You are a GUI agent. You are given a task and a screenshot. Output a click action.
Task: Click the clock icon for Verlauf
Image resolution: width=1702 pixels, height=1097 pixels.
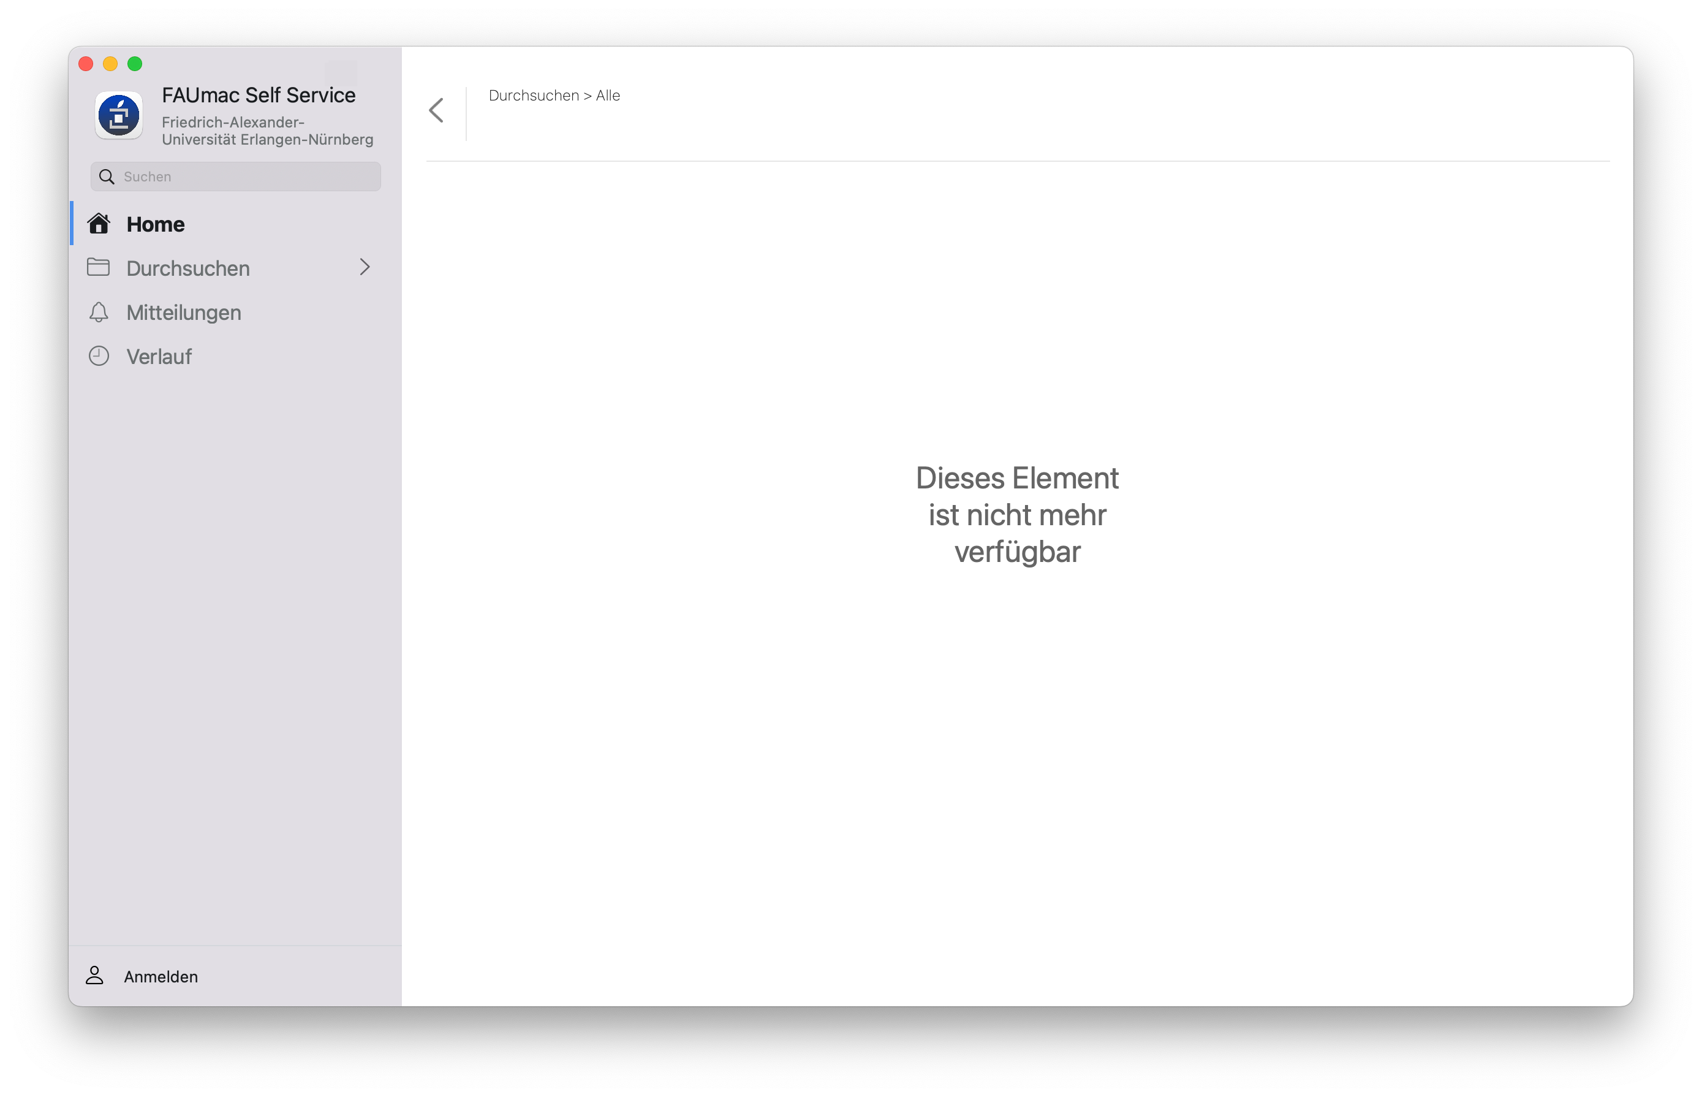point(98,356)
